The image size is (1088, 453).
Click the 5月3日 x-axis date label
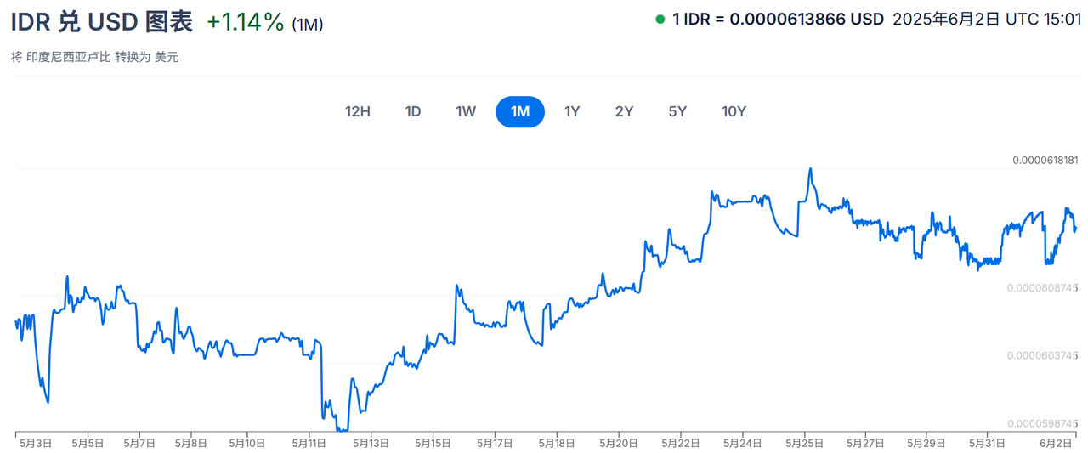38,443
